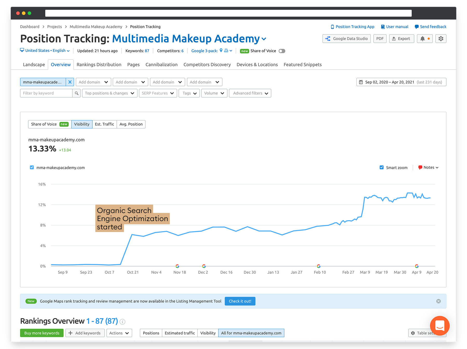
Task: Click the Google 3-pack business building icon
Action: 226,51
